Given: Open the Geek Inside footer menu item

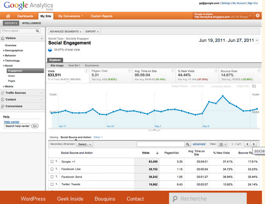Looking at the screenshot, I should tap(70, 199).
